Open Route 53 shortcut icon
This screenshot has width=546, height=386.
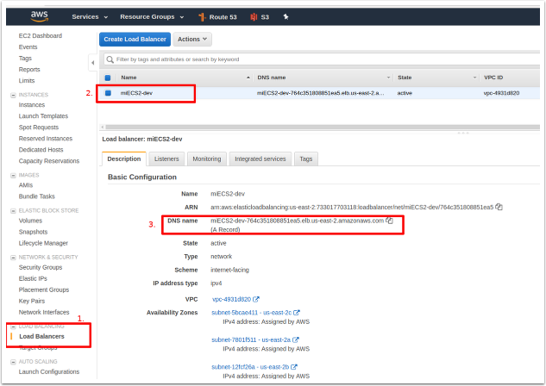(x=202, y=17)
